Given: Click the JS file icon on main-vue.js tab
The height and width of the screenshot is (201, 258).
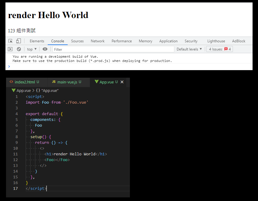Looking at the screenshot, I should tap(54, 82).
